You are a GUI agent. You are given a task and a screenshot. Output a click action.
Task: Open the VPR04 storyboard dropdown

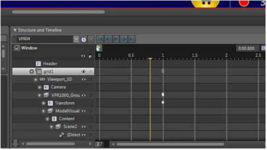pyautogui.click(x=76, y=39)
